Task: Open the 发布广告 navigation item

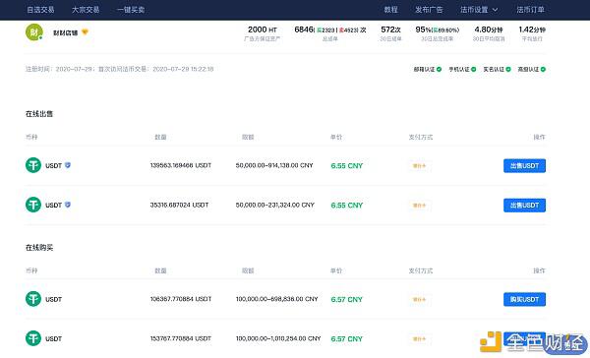Action: coord(429,10)
